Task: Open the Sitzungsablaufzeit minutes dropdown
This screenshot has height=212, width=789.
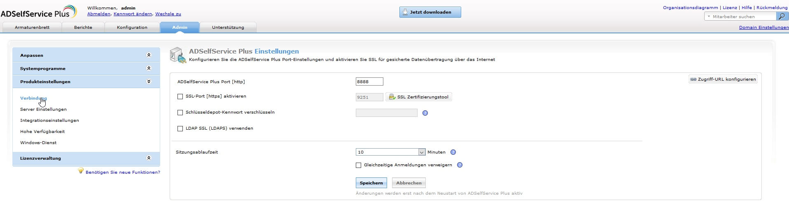Action: pyautogui.click(x=390, y=152)
